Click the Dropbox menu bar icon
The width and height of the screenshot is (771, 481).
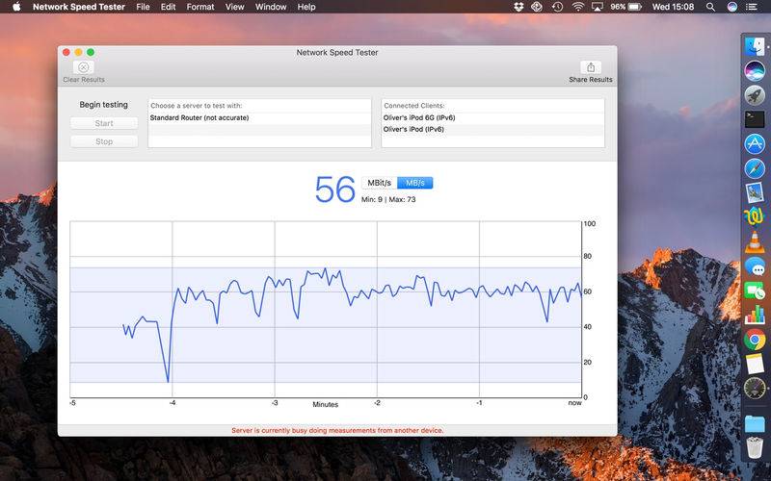tap(518, 7)
